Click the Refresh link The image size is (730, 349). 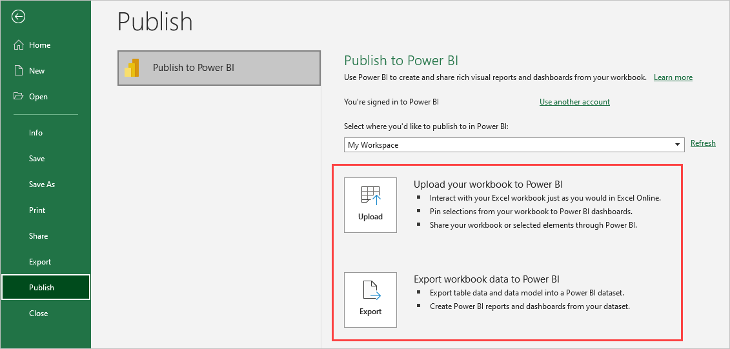click(x=703, y=143)
